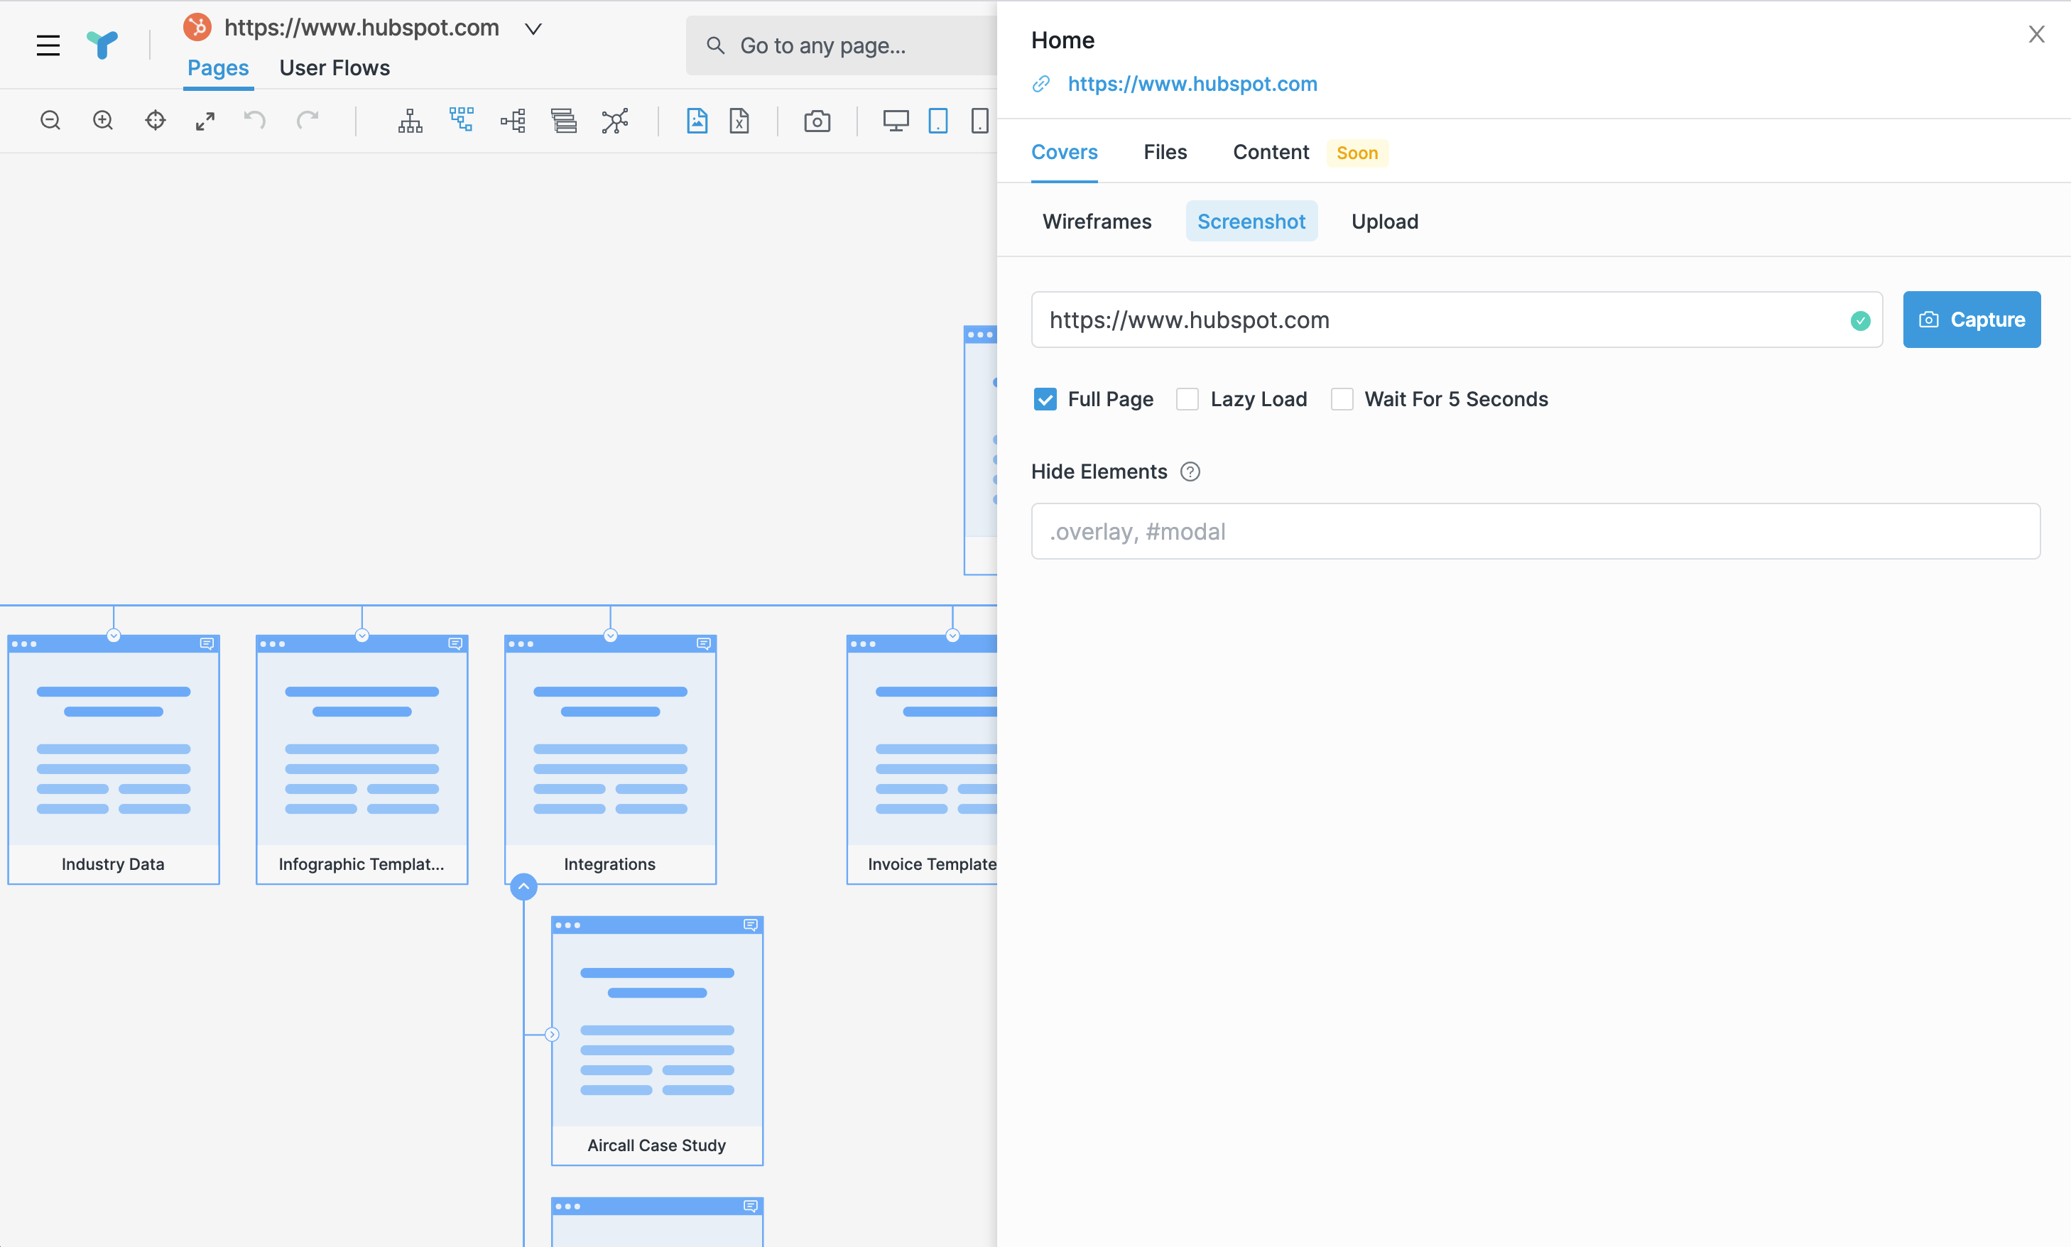Select the Screenshot cover option
This screenshot has height=1247, width=2071.
click(1252, 222)
